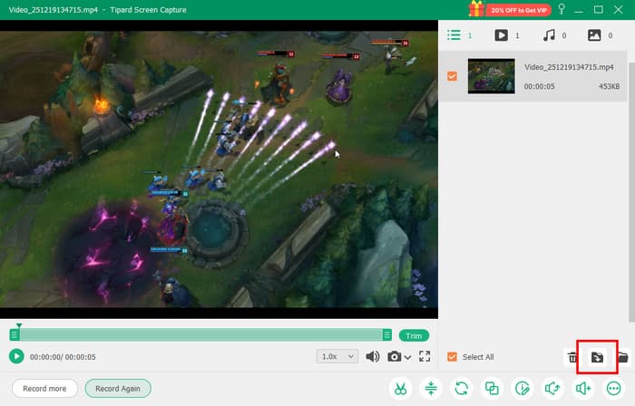Open the video compressor tool
The width and height of the screenshot is (635, 406).
[x=431, y=389]
